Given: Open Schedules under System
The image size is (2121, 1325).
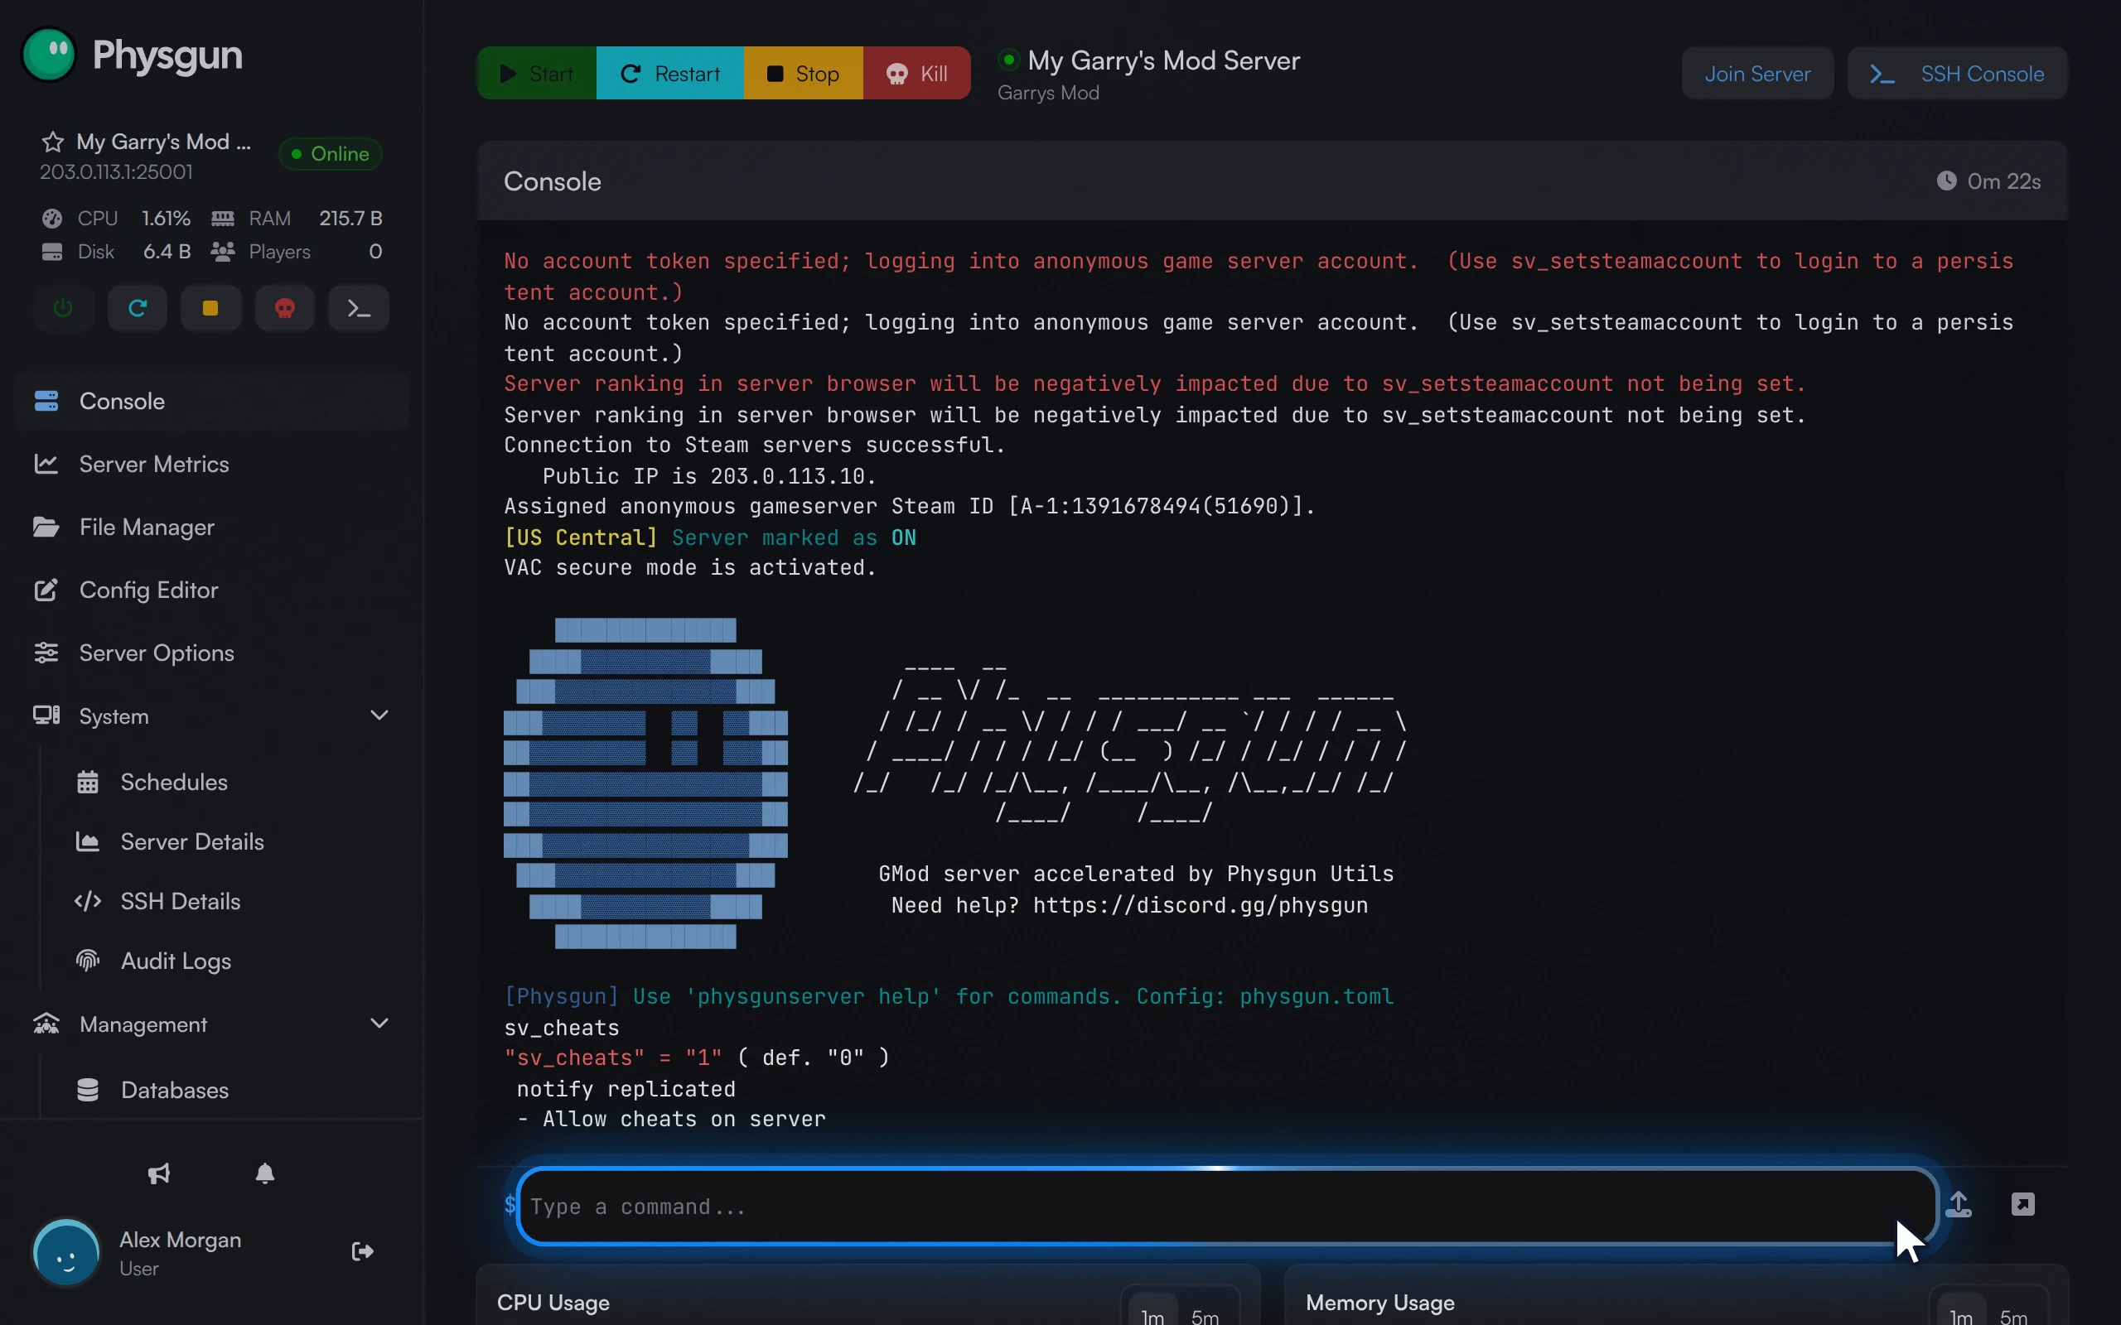Looking at the screenshot, I should coord(232,782).
